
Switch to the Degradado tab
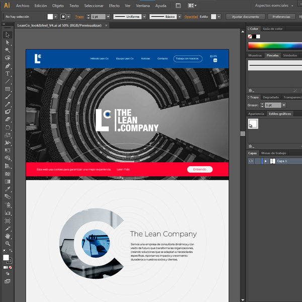[271, 97]
